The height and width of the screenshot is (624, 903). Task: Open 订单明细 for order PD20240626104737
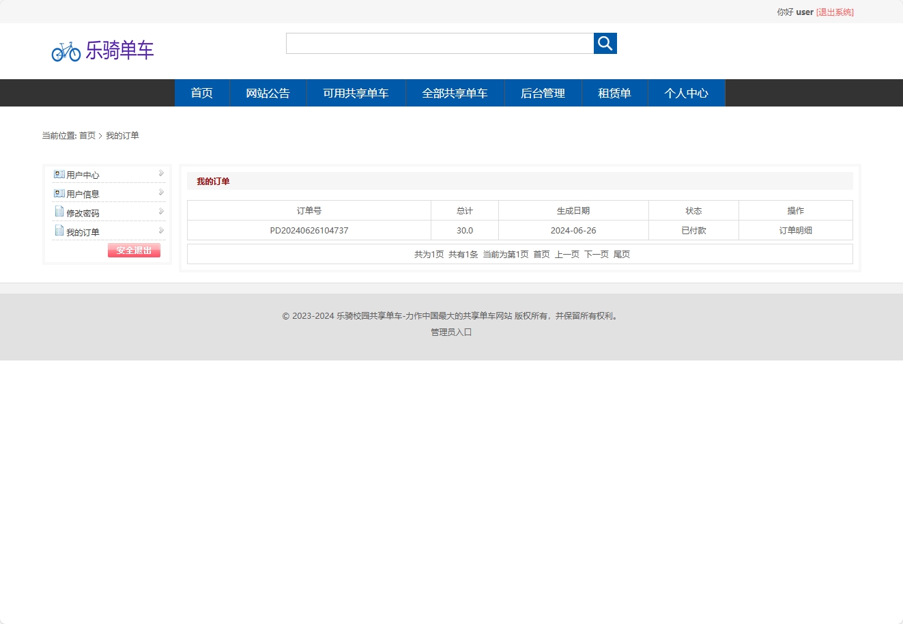pyautogui.click(x=795, y=230)
